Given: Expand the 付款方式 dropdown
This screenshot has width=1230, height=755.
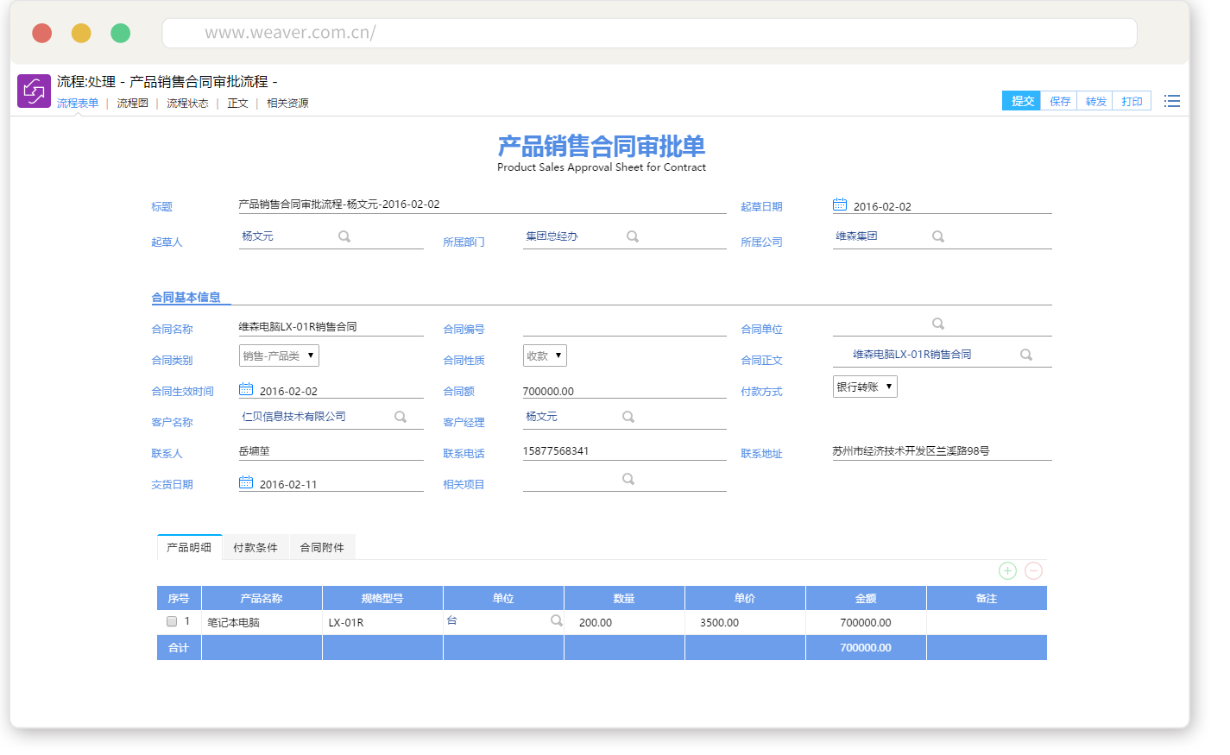Looking at the screenshot, I should (x=865, y=387).
